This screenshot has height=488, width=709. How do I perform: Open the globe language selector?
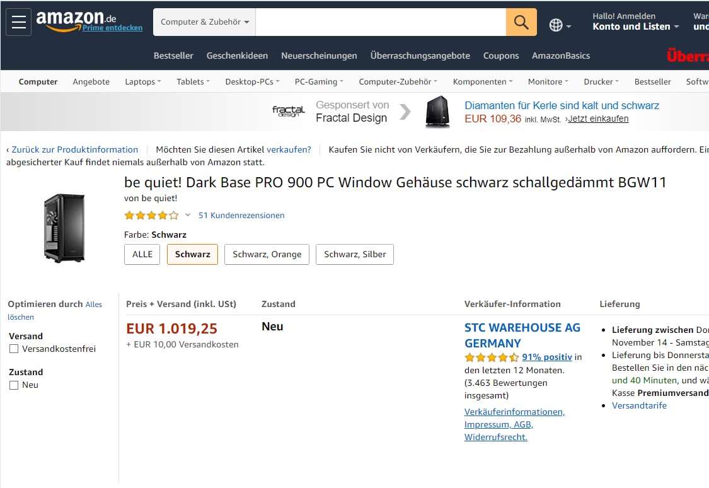560,25
